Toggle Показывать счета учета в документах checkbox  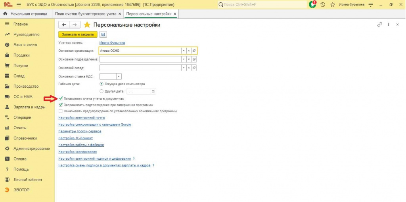pyautogui.click(x=61, y=99)
